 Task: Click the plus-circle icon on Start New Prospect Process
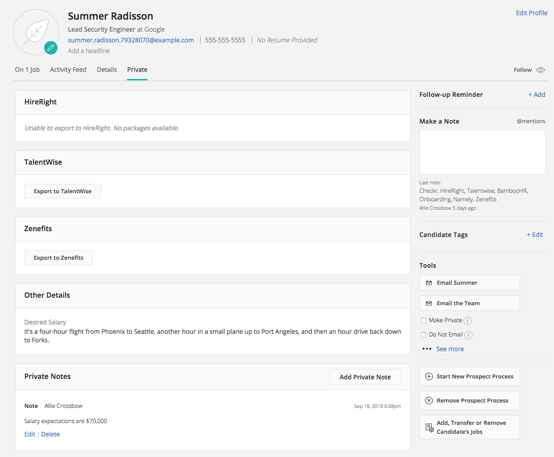(429, 377)
